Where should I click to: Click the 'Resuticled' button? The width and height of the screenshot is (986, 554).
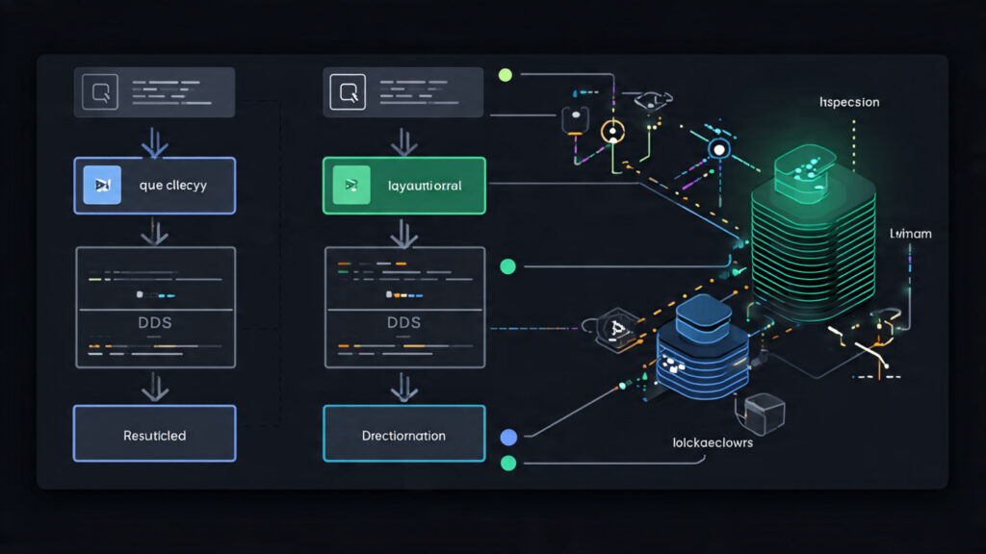tap(154, 434)
